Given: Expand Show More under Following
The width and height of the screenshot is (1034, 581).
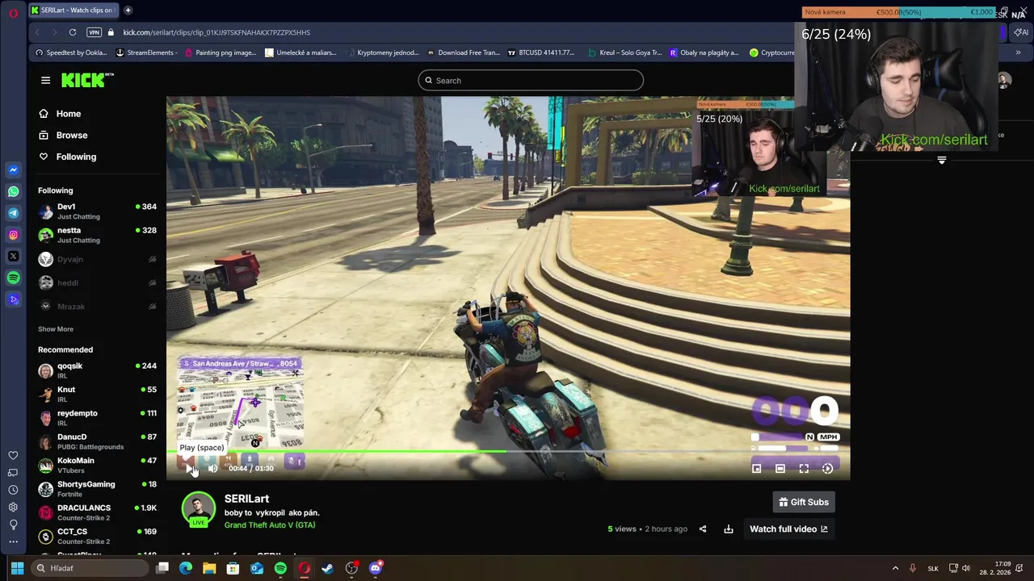Looking at the screenshot, I should [x=56, y=329].
